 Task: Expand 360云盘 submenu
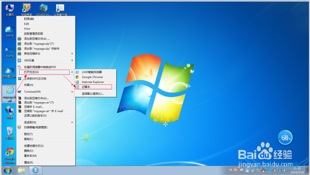[46, 60]
